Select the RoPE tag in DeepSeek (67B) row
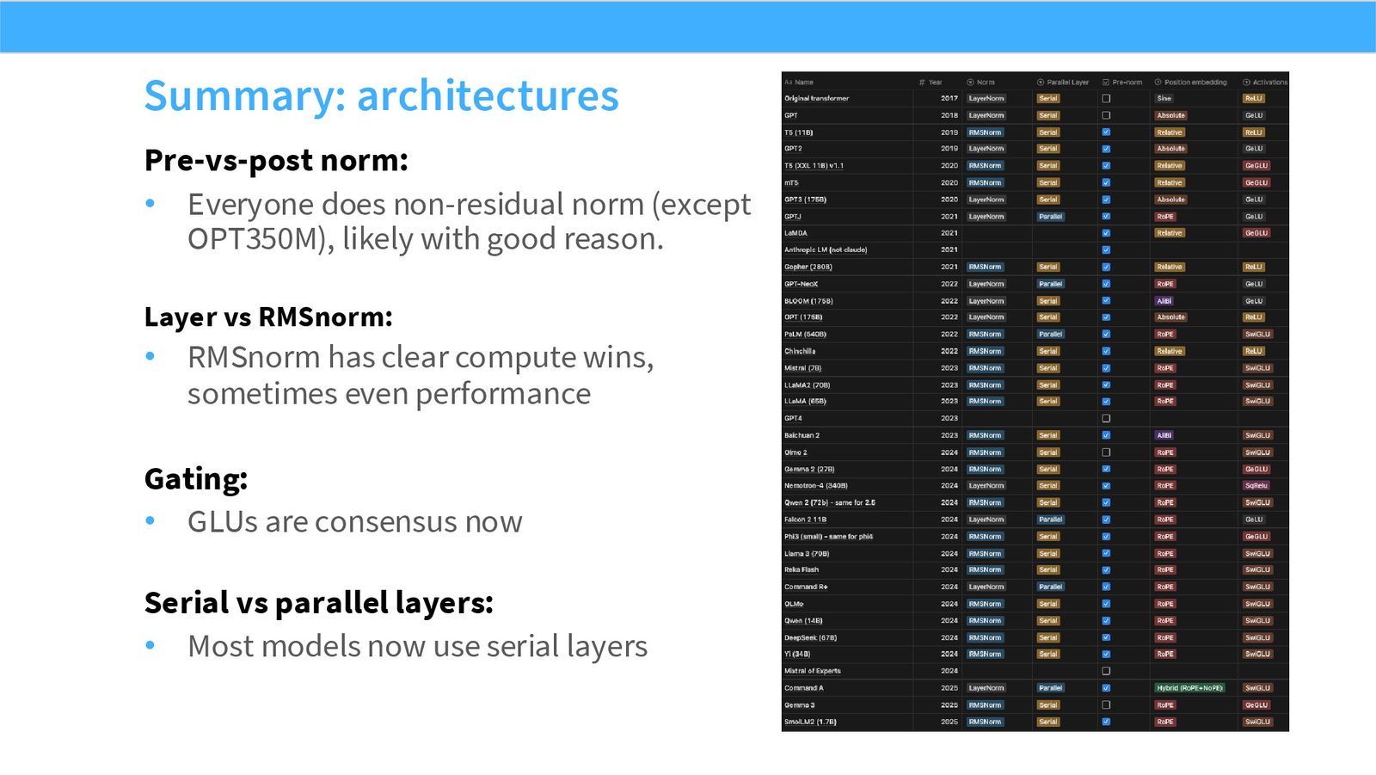1376x775 pixels. [x=1165, y=638]
